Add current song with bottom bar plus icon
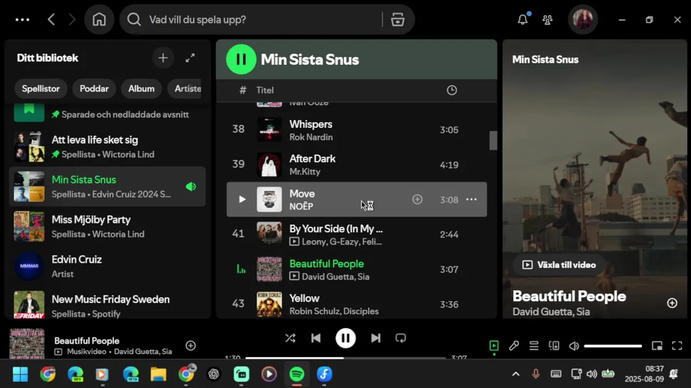This screenshot has height=388, width=691. pos(191,345)
